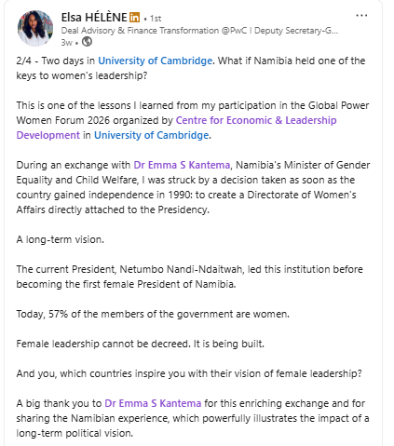Click the 'A long-term vision.' line
This screenshot has height=446, width=394.
[61, 239]
